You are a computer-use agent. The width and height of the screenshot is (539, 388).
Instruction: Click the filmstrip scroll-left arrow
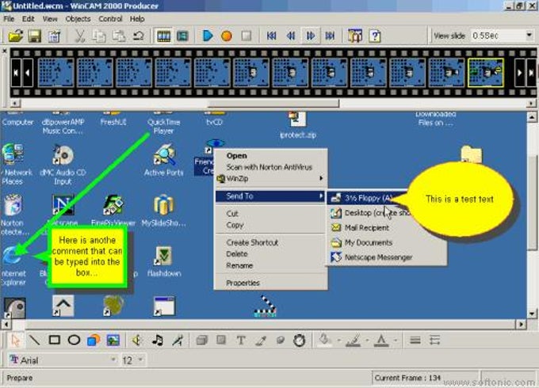click(28, 72)
